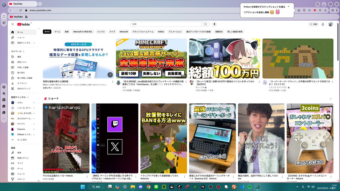The image size is (340, 191).
Task: Open オフライン downloads in the sidebar
Action: click(23, 83)
